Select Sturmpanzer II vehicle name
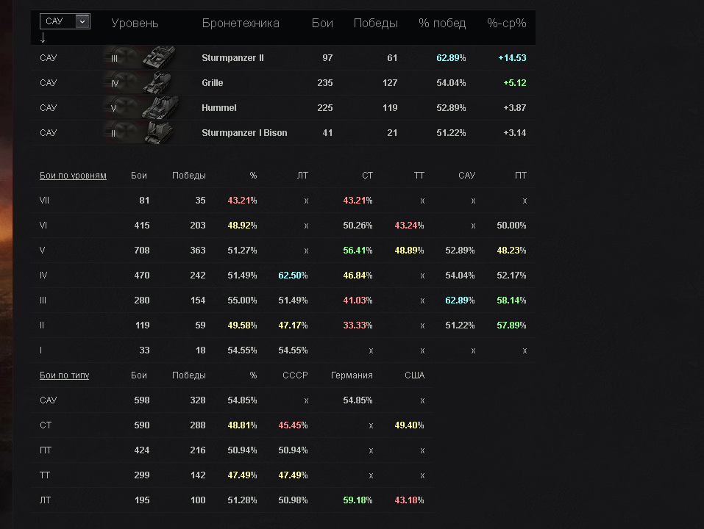Viewport: 704px width, 529px height. (232, 58)
